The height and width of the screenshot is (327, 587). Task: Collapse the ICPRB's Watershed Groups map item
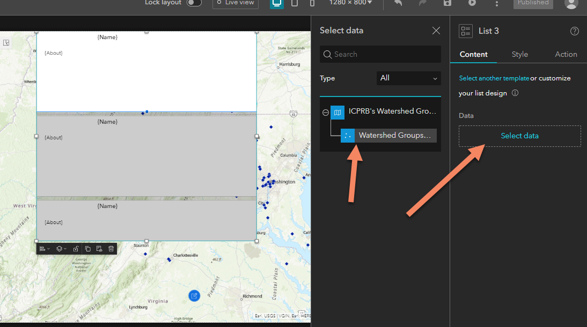click(326, 113)
